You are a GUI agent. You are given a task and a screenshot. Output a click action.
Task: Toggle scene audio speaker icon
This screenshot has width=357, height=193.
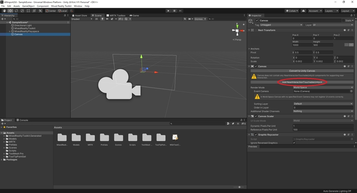(x=107, y=19)
